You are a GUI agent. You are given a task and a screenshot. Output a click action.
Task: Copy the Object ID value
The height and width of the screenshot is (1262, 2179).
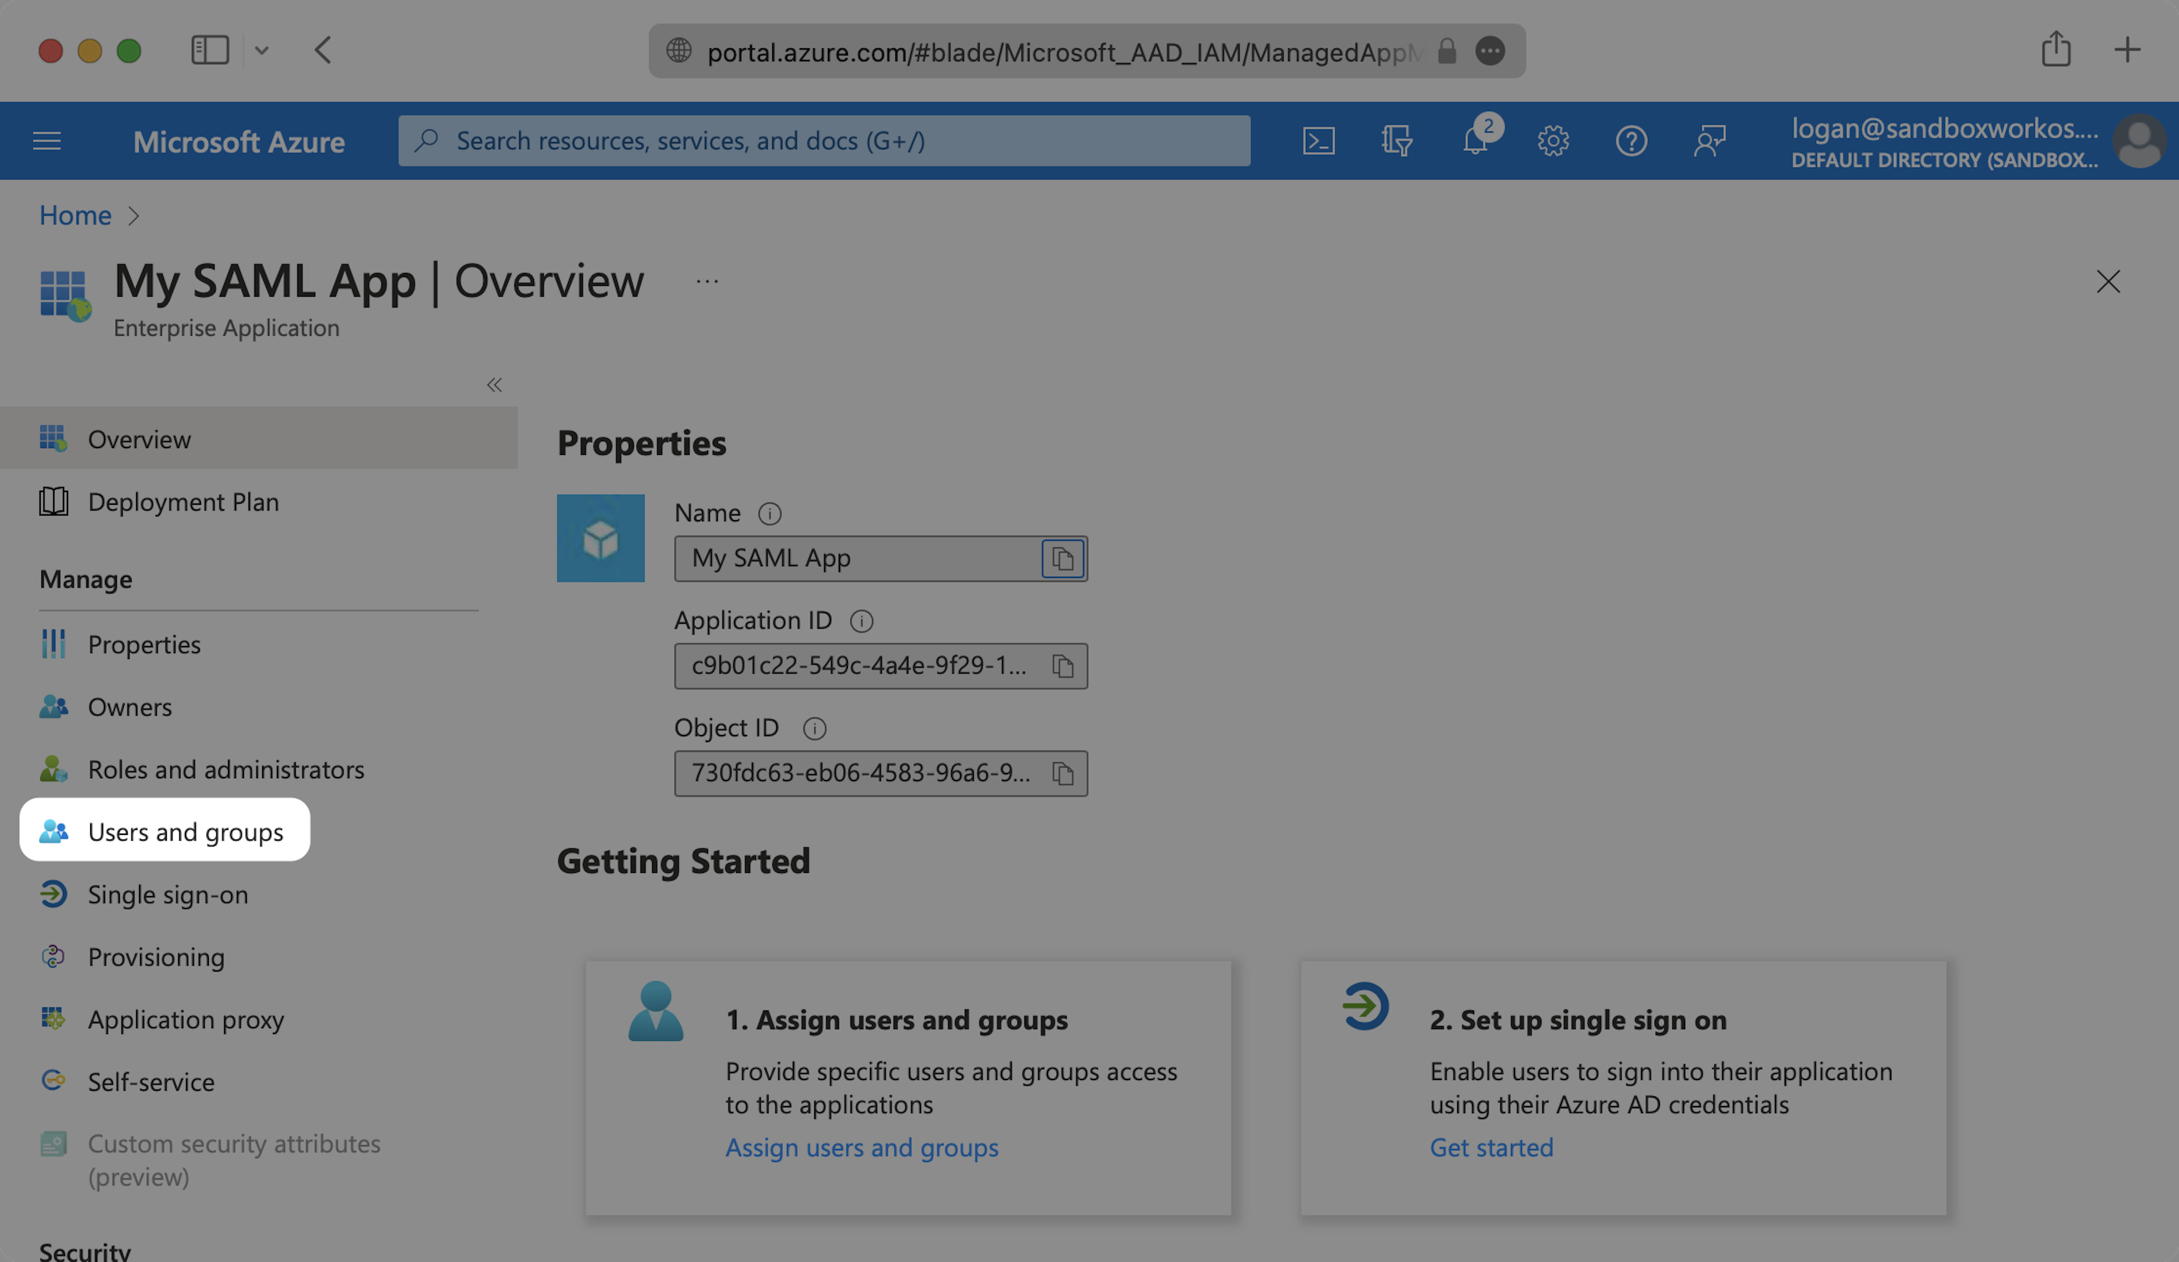click(1063, 774)
